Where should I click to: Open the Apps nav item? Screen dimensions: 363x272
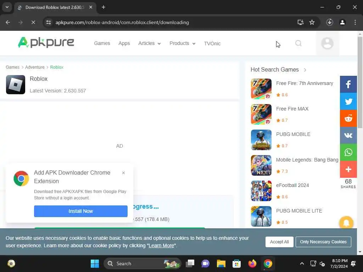[x=124, y=43]
